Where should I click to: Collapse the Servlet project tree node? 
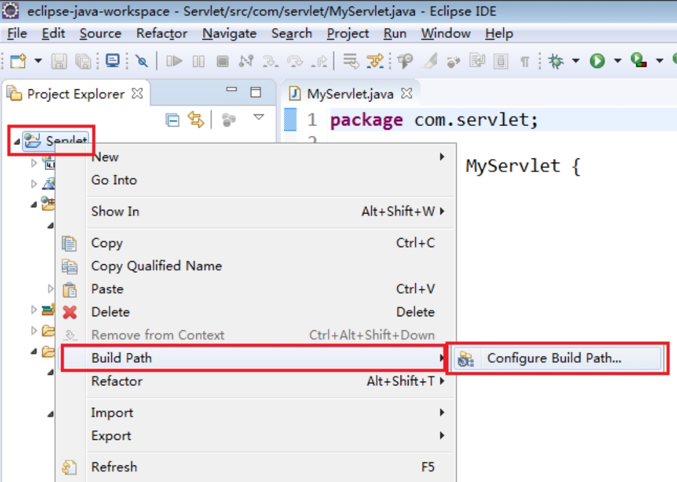click(17, 141)
